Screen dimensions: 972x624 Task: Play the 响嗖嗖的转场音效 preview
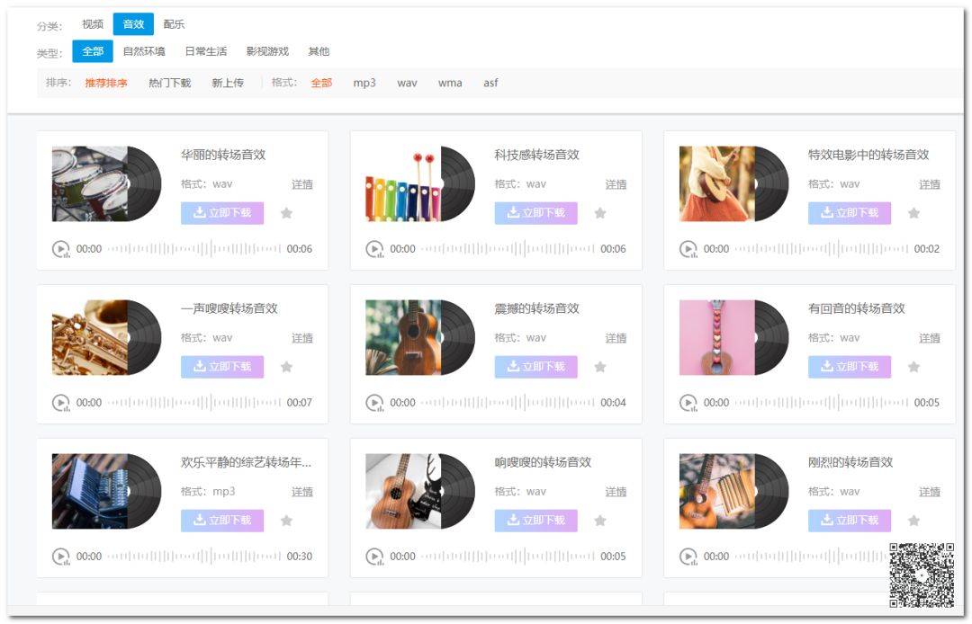coord(374,556)
